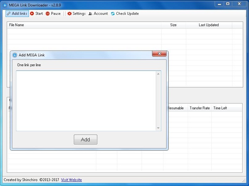This screenshot has width=249, height=186.
Task: Sort downloads by Size column
Action: coord(173,25)
